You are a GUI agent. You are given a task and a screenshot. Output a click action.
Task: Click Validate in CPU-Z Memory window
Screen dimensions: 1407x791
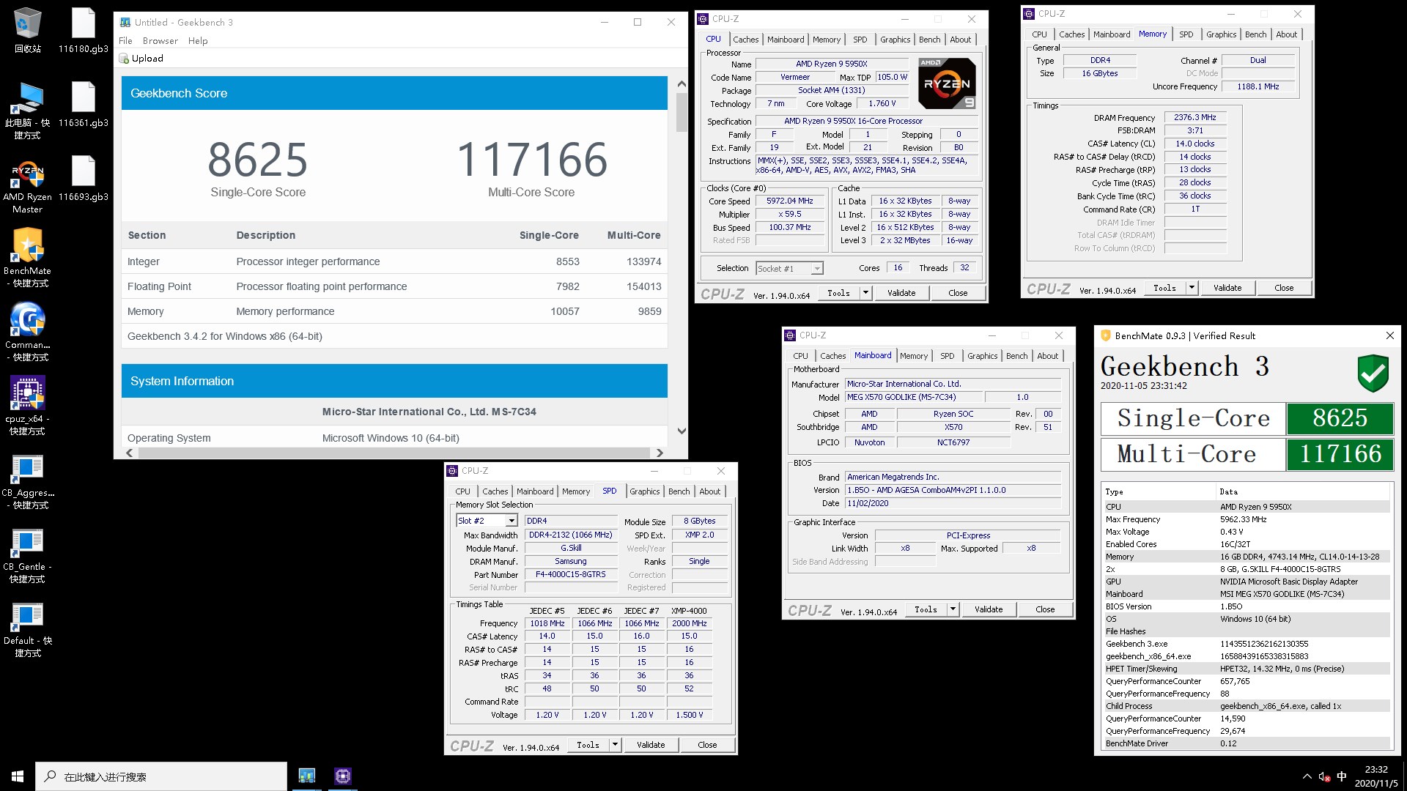point(1227,288)
